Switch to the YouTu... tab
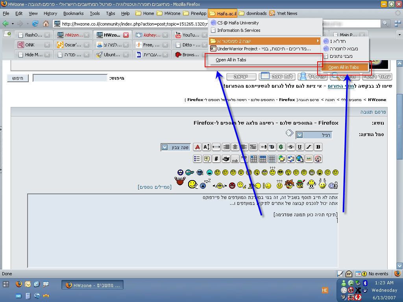Image resolution: width=403 pixels, height=302 pixels. tap(191, 35)
